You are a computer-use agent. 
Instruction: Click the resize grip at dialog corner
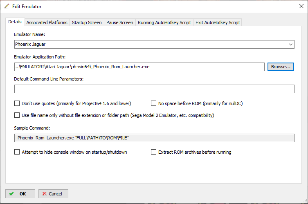click(x=305, y=201)
